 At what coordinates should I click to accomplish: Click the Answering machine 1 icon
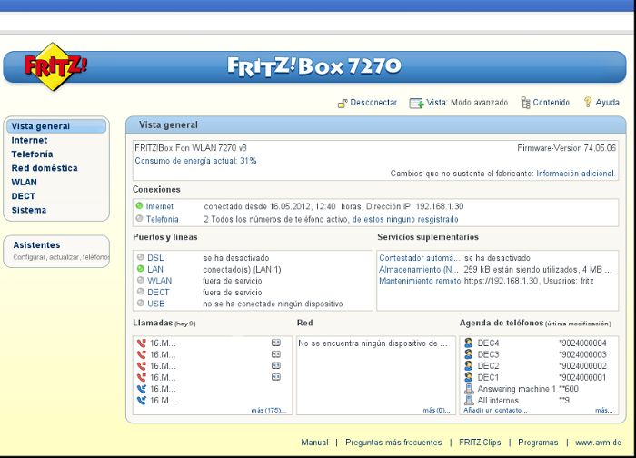pos(468,389)
